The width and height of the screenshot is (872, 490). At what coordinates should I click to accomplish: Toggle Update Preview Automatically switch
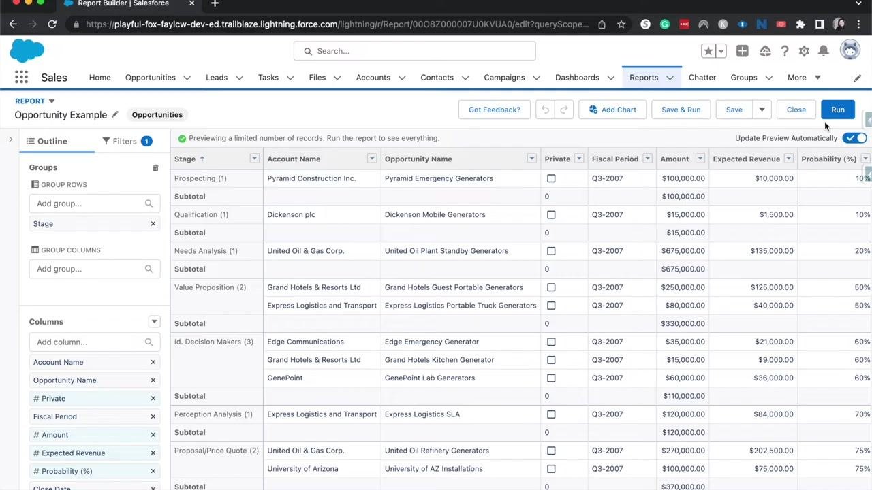[855, 138]
